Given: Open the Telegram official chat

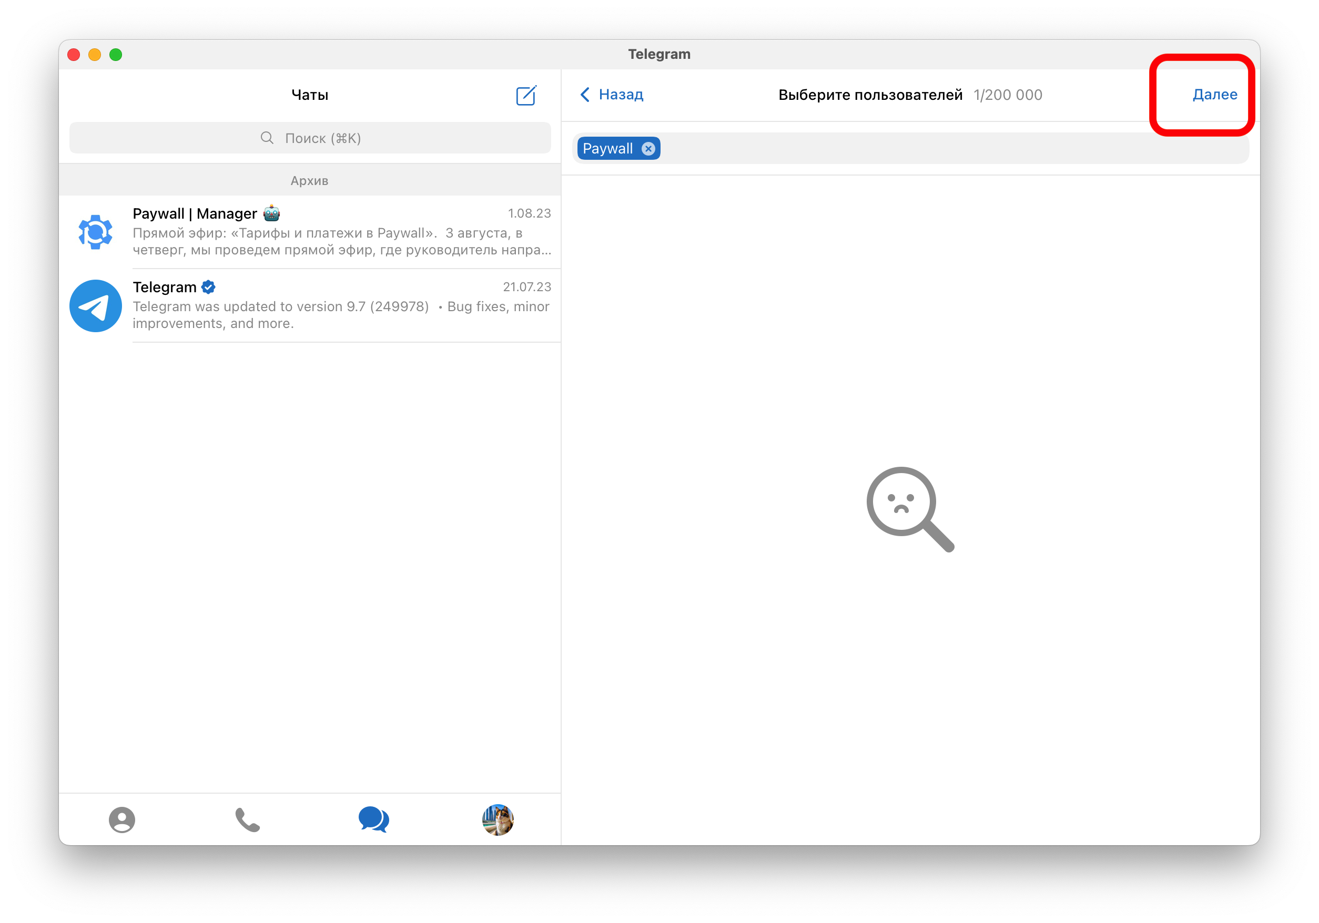Looking at the screenshot, I should [342, 305].
